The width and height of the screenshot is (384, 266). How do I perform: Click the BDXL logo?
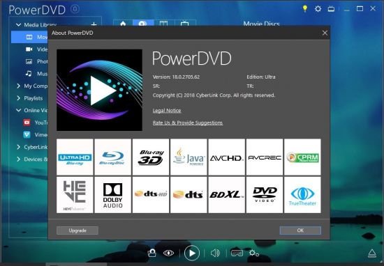coord(226,195)
